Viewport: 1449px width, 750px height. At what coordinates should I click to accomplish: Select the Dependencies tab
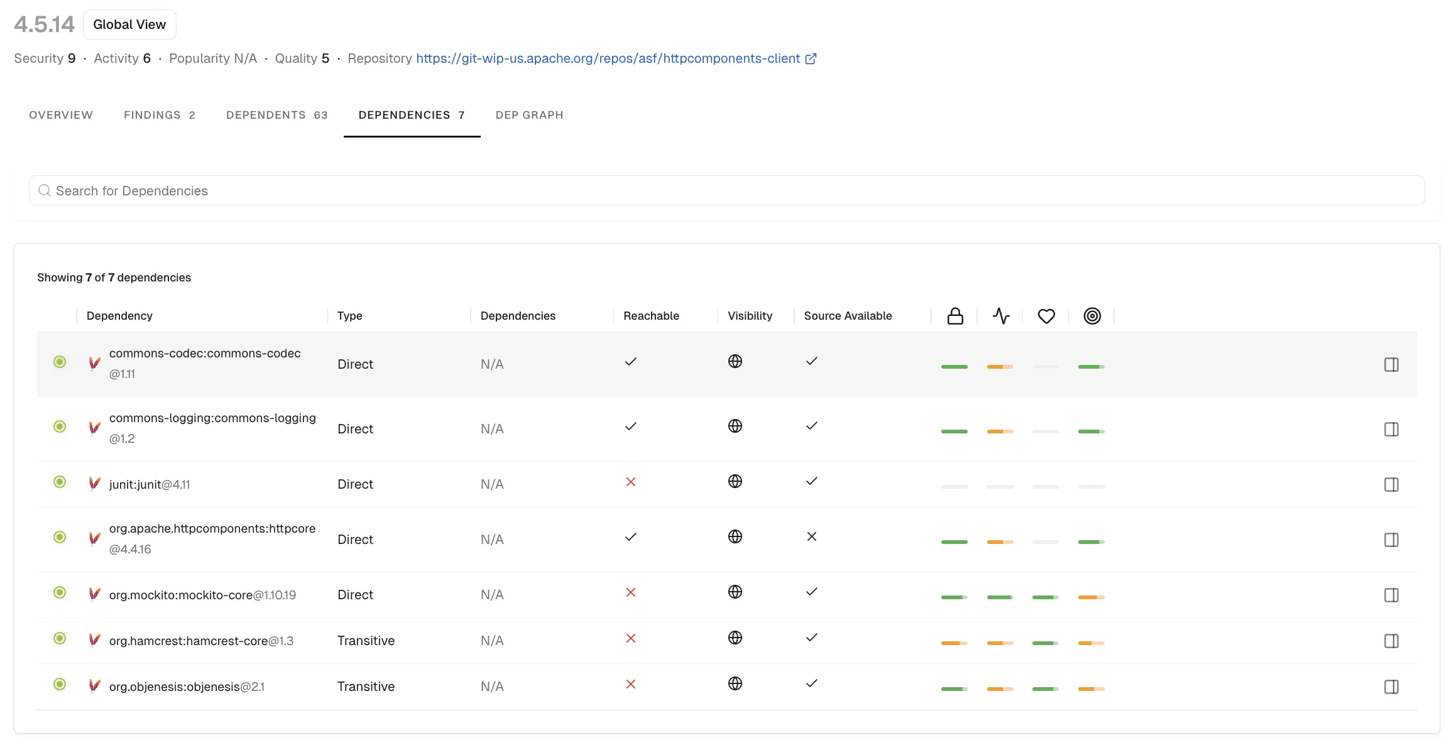click(x=412, y=115)
